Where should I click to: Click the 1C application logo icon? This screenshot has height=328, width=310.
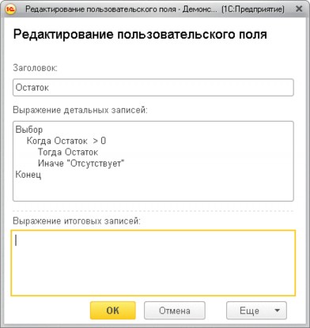tap(11, 9)
